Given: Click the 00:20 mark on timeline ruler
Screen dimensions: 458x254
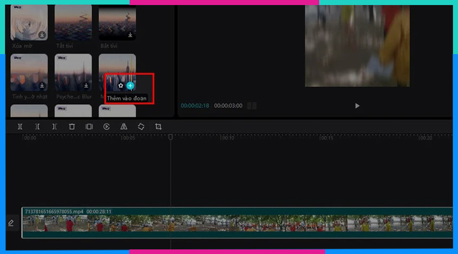Looking at the screenshot, I should pos(425,138).
